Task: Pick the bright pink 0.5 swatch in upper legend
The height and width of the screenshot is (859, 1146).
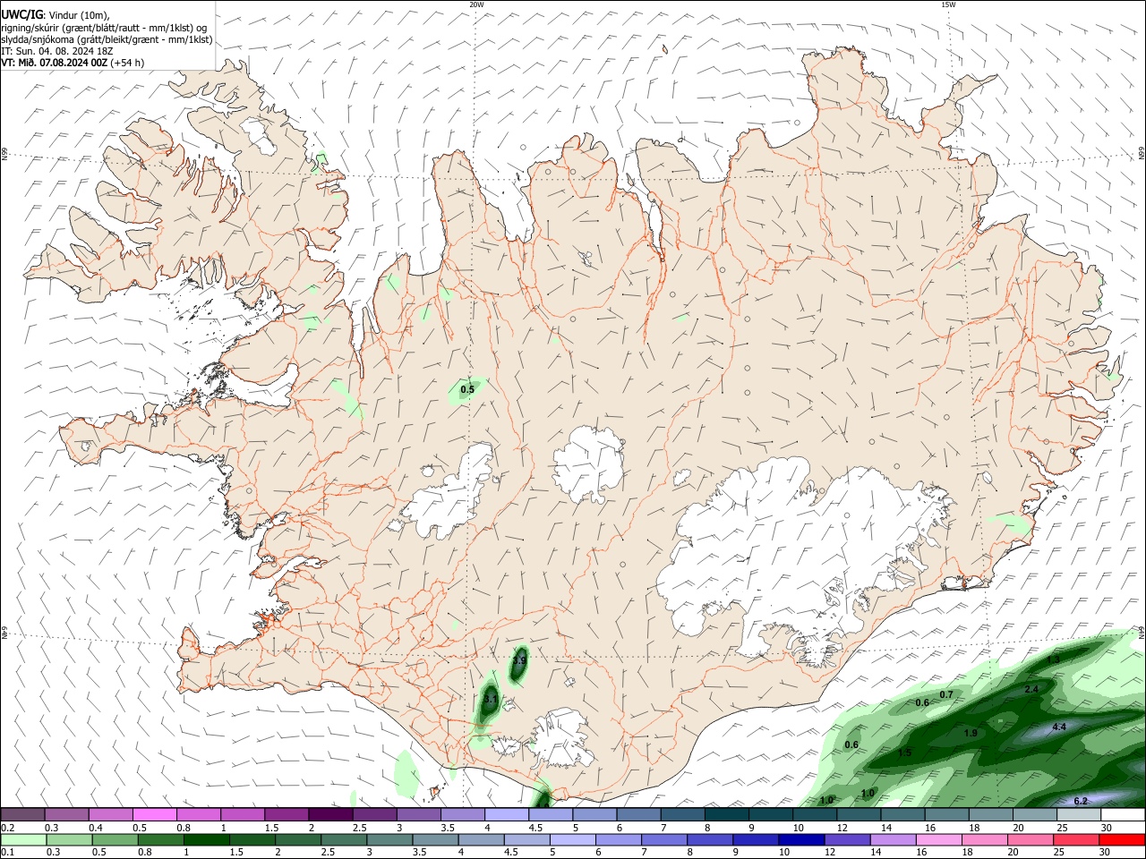Action: tap(155, 814)
